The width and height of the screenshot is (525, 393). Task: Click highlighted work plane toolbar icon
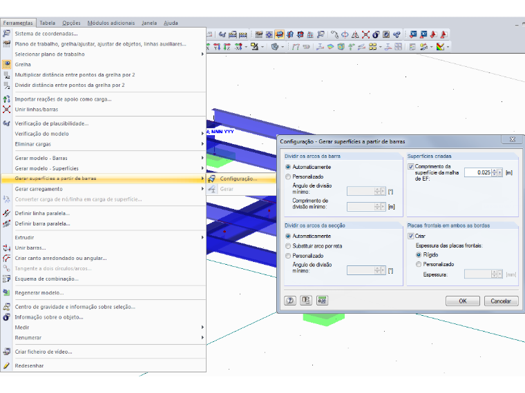pos(279,34)
